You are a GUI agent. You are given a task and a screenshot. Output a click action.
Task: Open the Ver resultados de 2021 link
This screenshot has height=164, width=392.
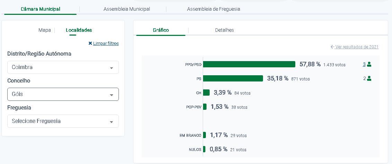tap(357, 47)
